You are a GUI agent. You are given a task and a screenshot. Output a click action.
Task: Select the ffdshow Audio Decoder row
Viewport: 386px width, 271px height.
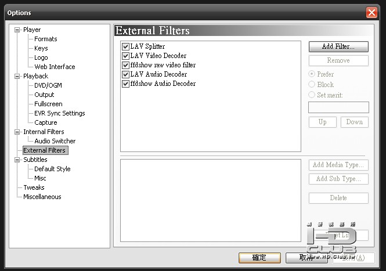click(x=163, y=84)
